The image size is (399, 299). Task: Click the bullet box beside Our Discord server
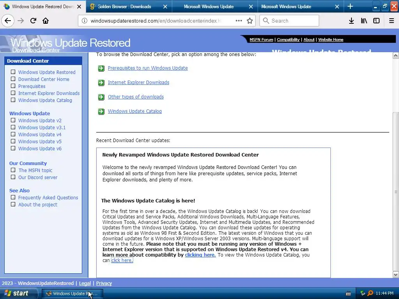point(13,177)
